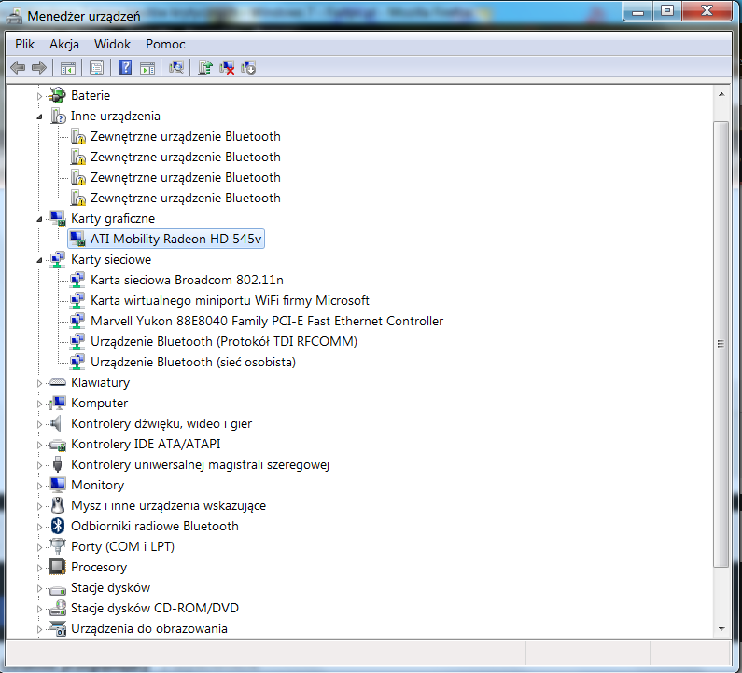The image size is (742, 673).
Task: Click the Karty sieciowe network icon
Action: point(58,259)
